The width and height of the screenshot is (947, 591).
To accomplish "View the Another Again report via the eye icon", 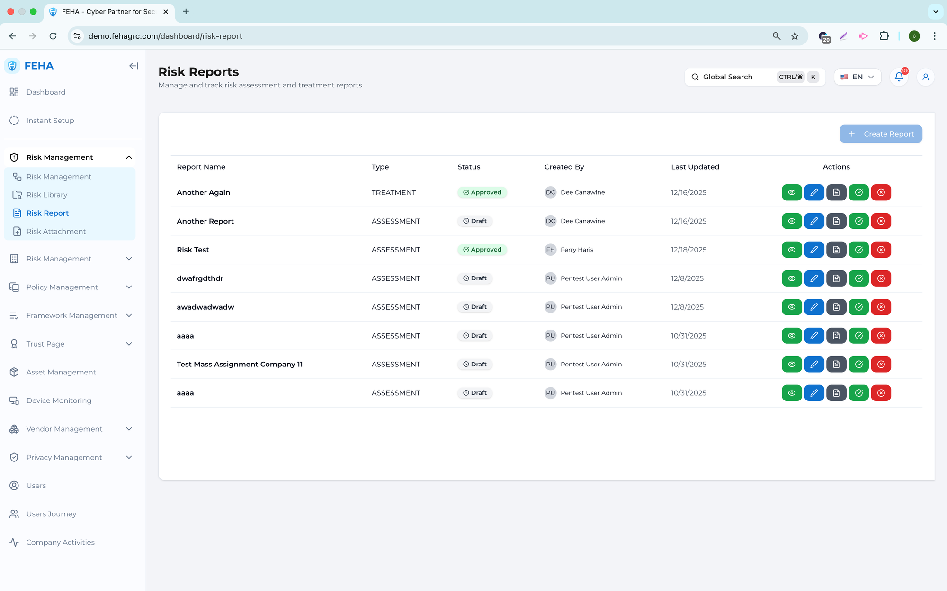I will point(791,192).
